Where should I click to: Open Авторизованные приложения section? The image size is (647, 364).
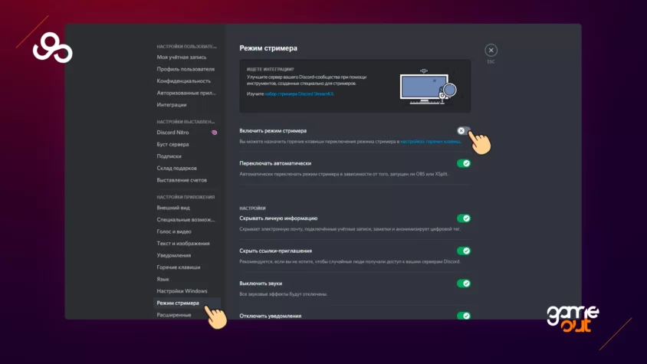186,93
